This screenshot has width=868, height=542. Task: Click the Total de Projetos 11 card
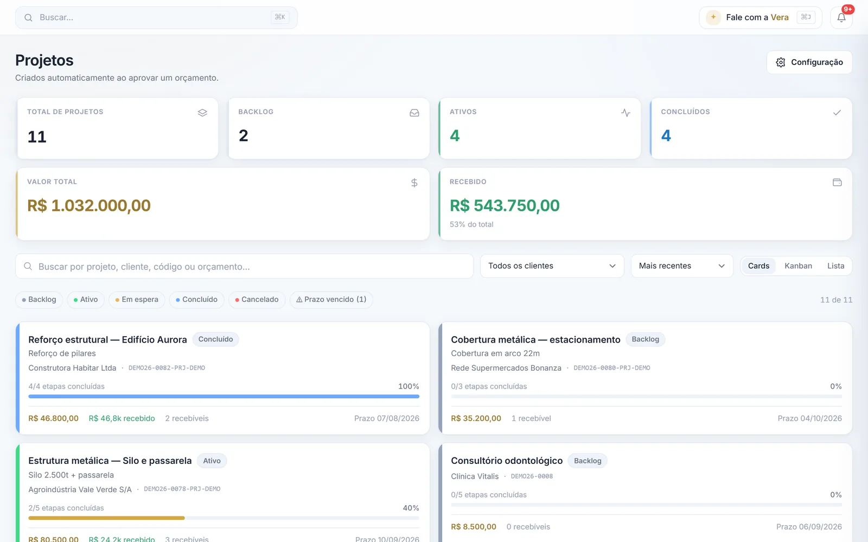click(118, 128)
